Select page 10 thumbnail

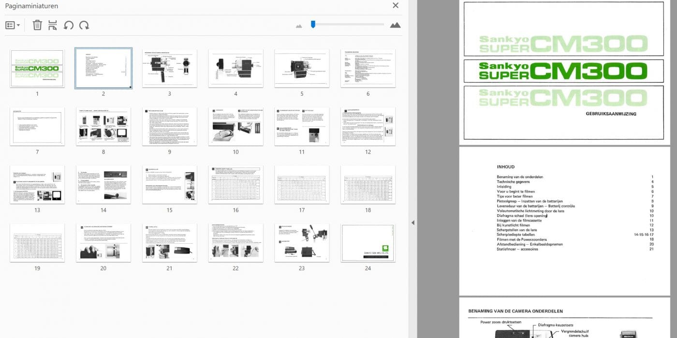point(235,127)
